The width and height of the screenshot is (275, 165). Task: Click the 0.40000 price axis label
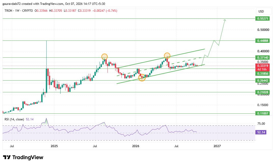(263, 51)
